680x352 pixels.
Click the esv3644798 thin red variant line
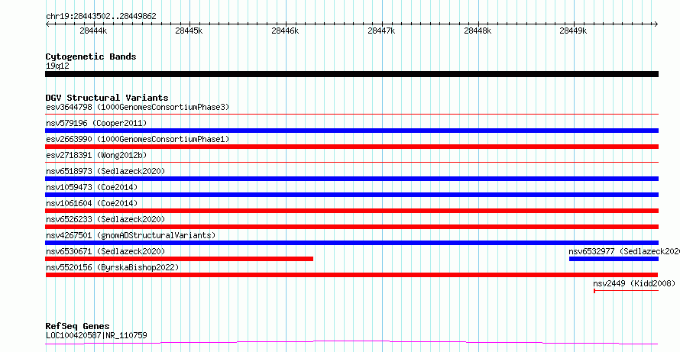coord(351,115)
